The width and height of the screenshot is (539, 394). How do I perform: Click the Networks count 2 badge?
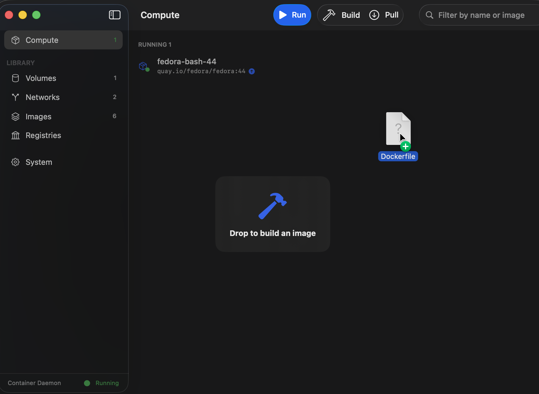point(115,97)
